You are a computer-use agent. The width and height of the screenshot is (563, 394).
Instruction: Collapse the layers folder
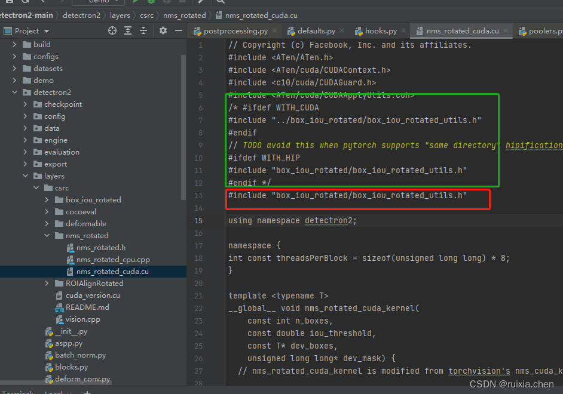(x=25, y=176)
